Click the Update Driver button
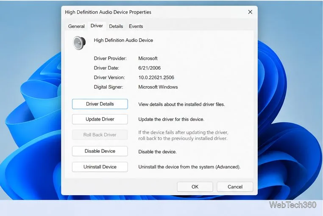This screenshot has width=323, height=216. 100,119
